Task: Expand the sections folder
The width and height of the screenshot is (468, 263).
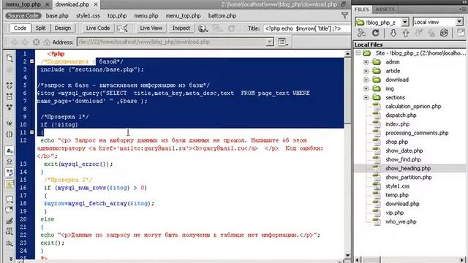Action: pyautogui.click(x=366, y=97)
